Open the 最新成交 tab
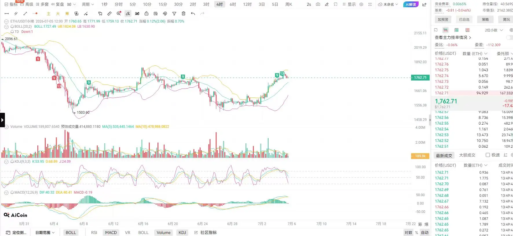This screenshot has width=513, height=236. [444, 156]
